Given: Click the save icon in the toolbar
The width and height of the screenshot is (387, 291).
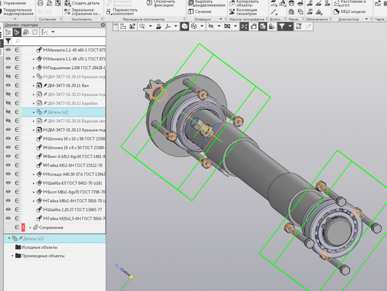Looking at the screenshot, I should pyautogui.click(x=58, y=3).
